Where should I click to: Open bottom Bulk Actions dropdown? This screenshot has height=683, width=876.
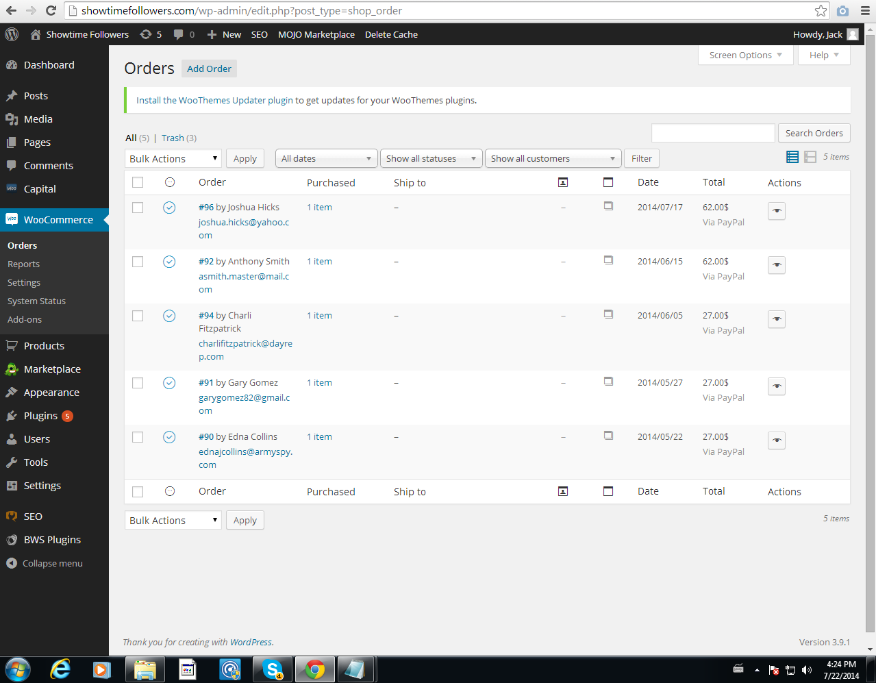click(173, 520)
